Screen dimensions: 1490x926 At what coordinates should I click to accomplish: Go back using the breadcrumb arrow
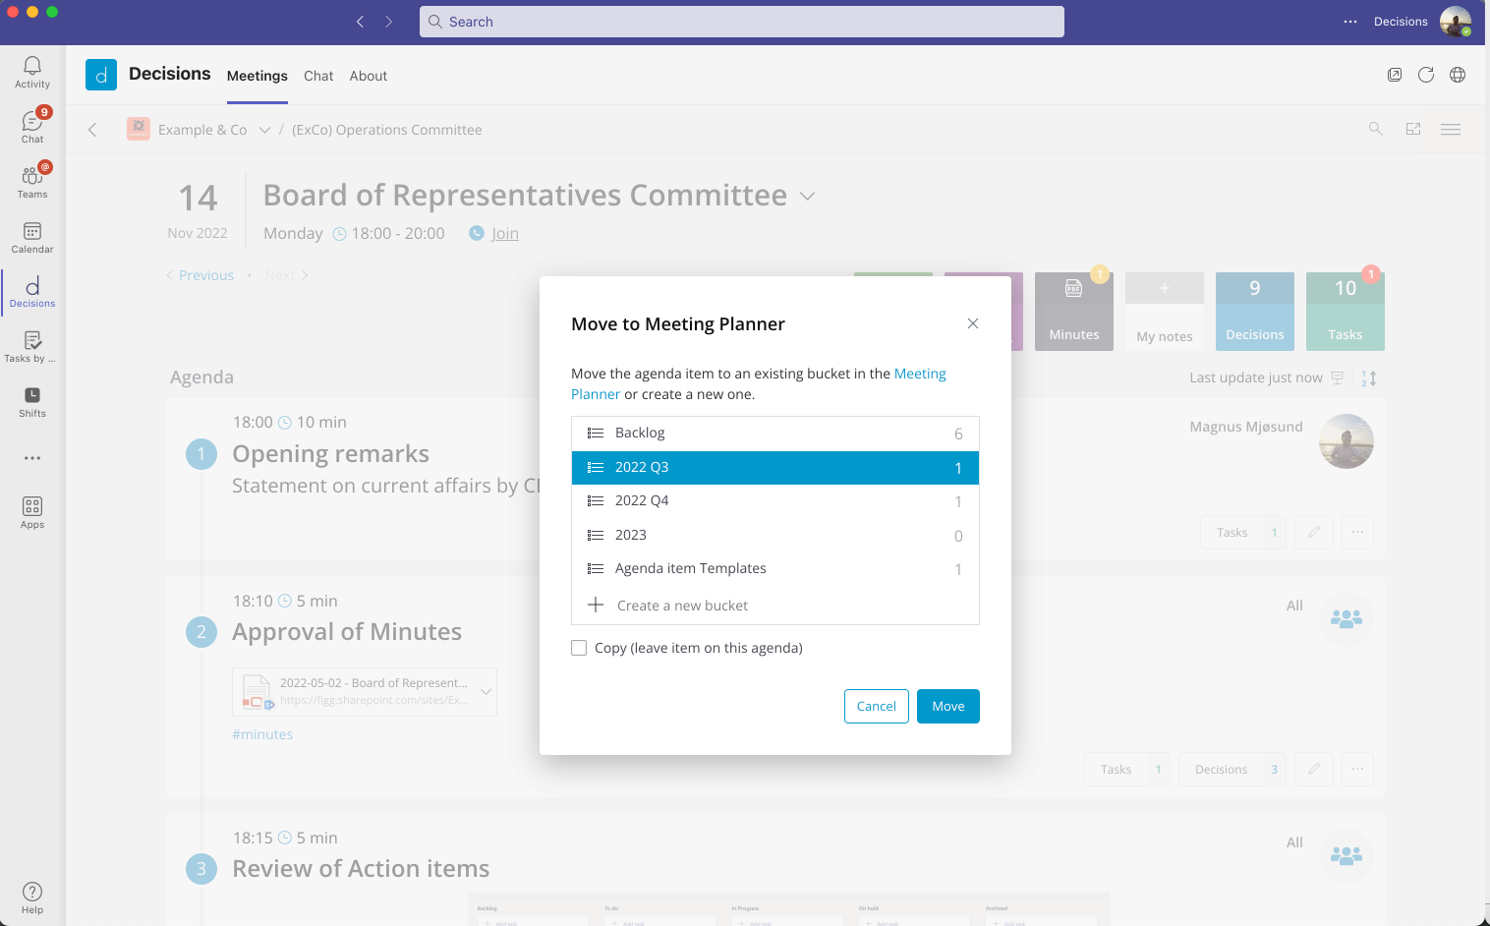(92, 130)
